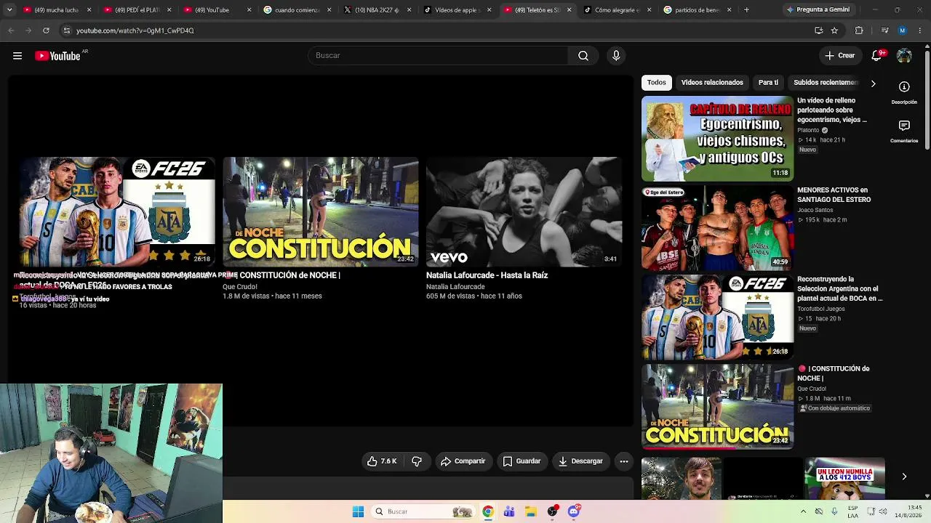The image size is (931, 523).
Task: Open File Explorer from taskbar
Action: [531, 511]
